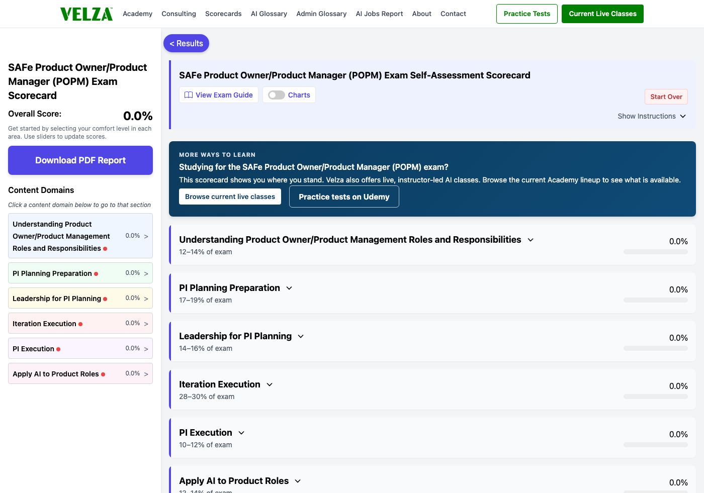Click the scorecard title heading in main panel
This screenshot has height=493, width=704.
click(355, 75)
